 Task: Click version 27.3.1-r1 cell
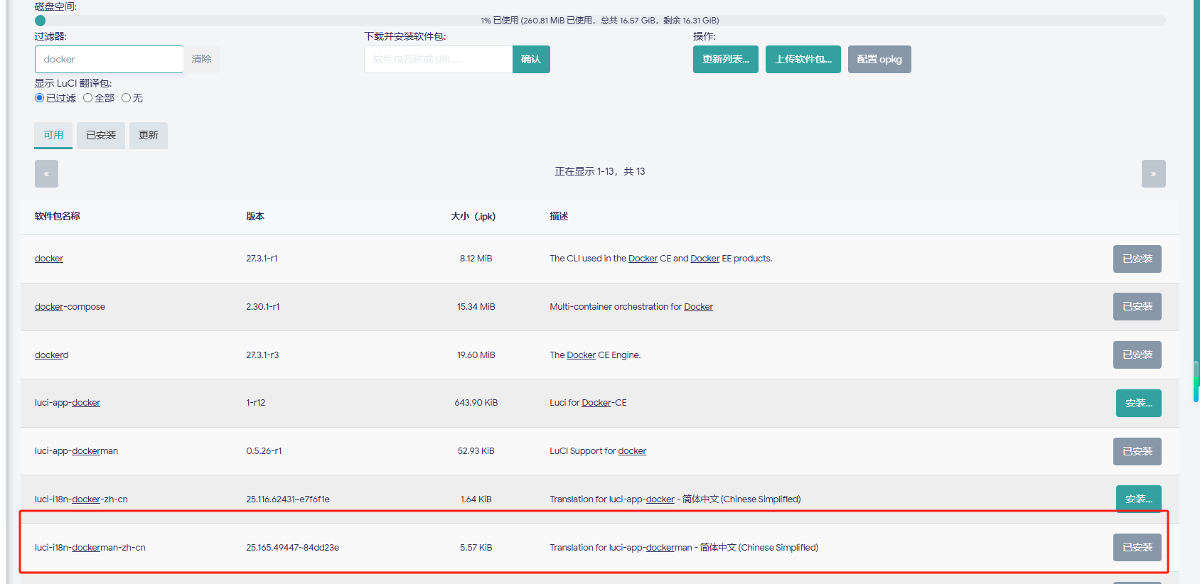pyautogui.click(x=262, y=259)
